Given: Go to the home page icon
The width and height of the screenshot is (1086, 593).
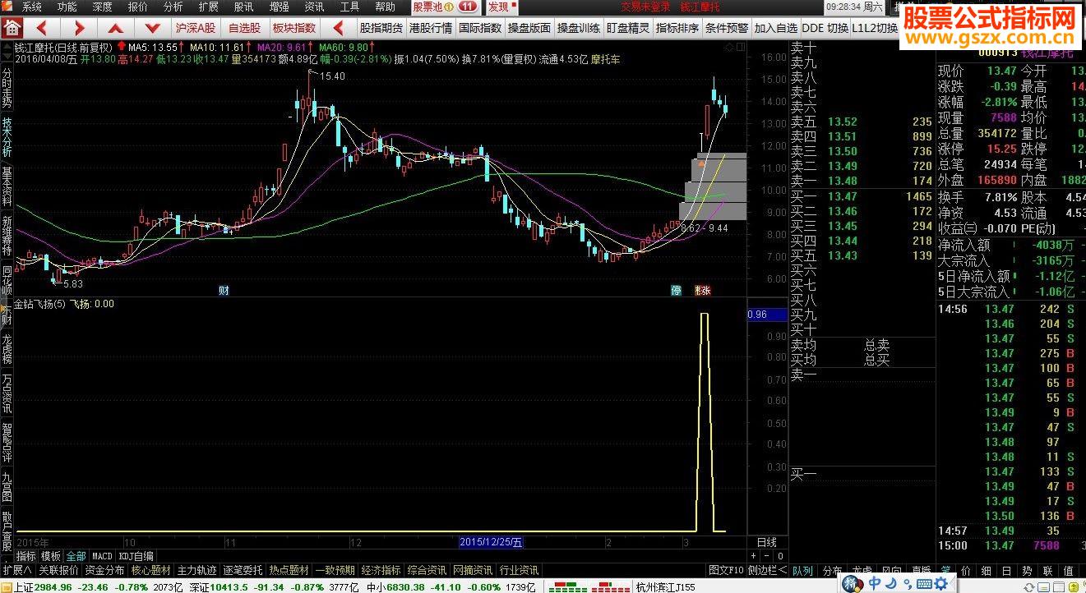Looking at the screenshot, I should pyautogui.click(x=11, y=28).
